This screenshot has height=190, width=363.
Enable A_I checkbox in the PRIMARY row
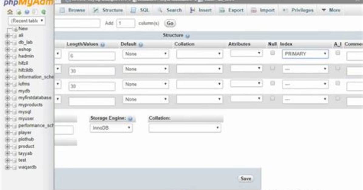point(338,53)
